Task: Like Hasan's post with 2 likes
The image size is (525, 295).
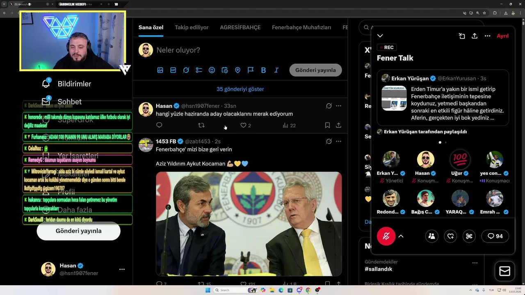Action: pos(245,125)
